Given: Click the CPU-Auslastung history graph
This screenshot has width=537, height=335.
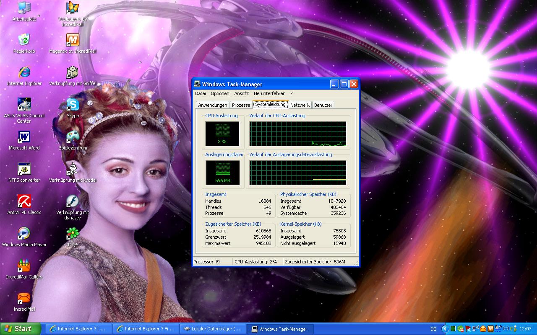Looking at the screenshot, I should click(297, 134).
